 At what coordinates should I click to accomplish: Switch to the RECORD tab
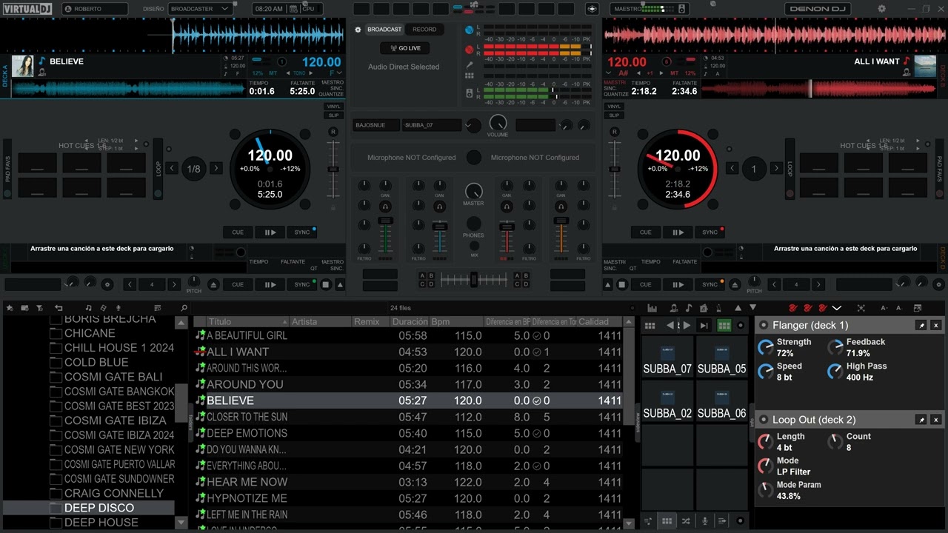pyautogui.click(x=424, y=30)
